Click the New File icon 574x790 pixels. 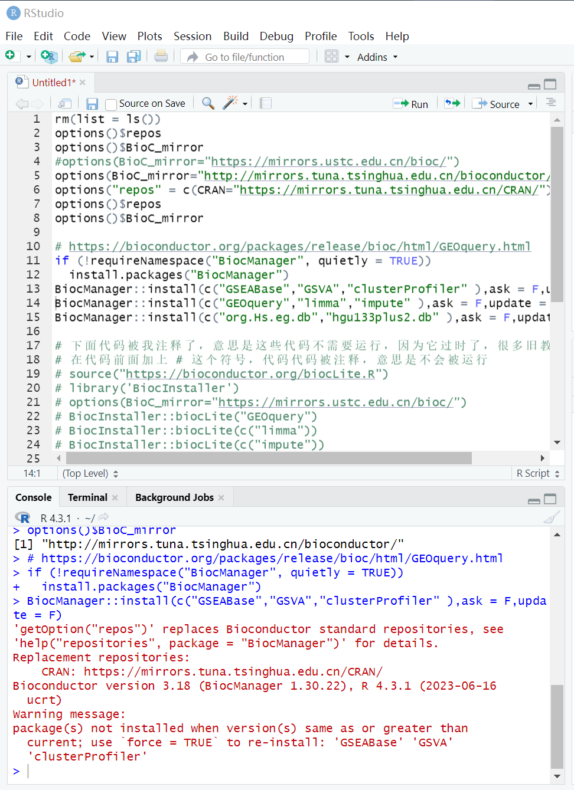[x=10, y=56]
